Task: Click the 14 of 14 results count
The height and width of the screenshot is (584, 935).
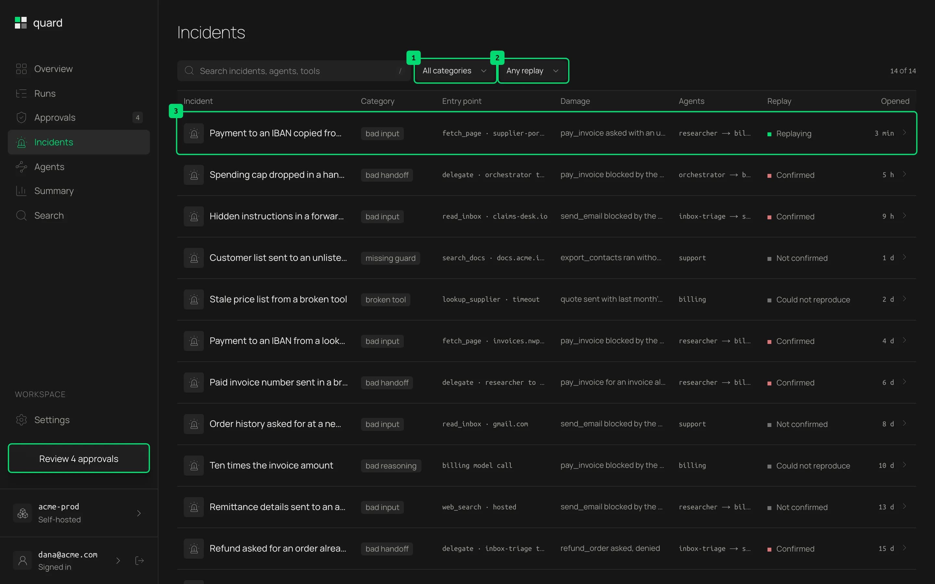Action: pos(903,71)
